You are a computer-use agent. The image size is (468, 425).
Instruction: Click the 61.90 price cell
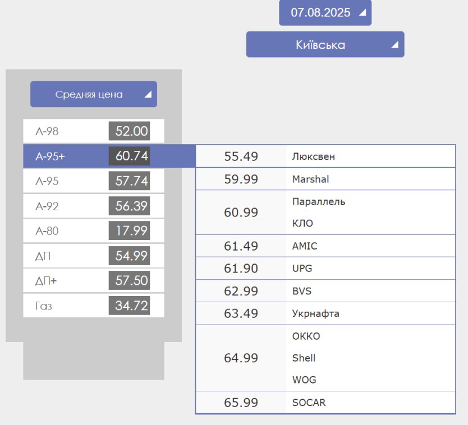click(x=241, y=269)
